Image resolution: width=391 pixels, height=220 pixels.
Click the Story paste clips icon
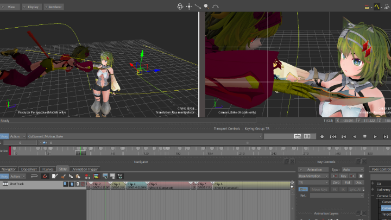pos(78,176)
